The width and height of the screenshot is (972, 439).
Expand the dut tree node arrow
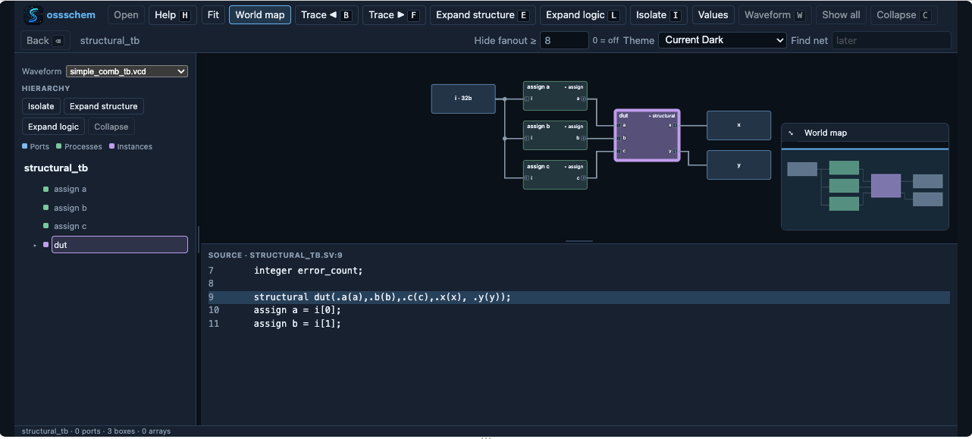[35, 246]
